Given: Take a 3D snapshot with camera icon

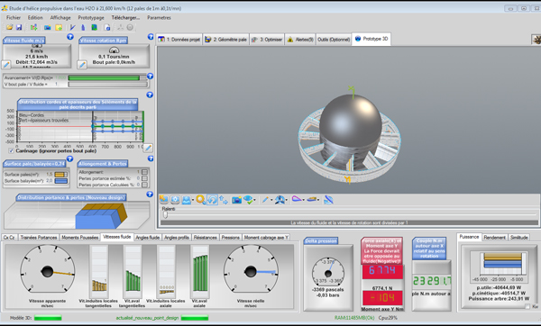Looking at the screenshot, I should (236, 200).
